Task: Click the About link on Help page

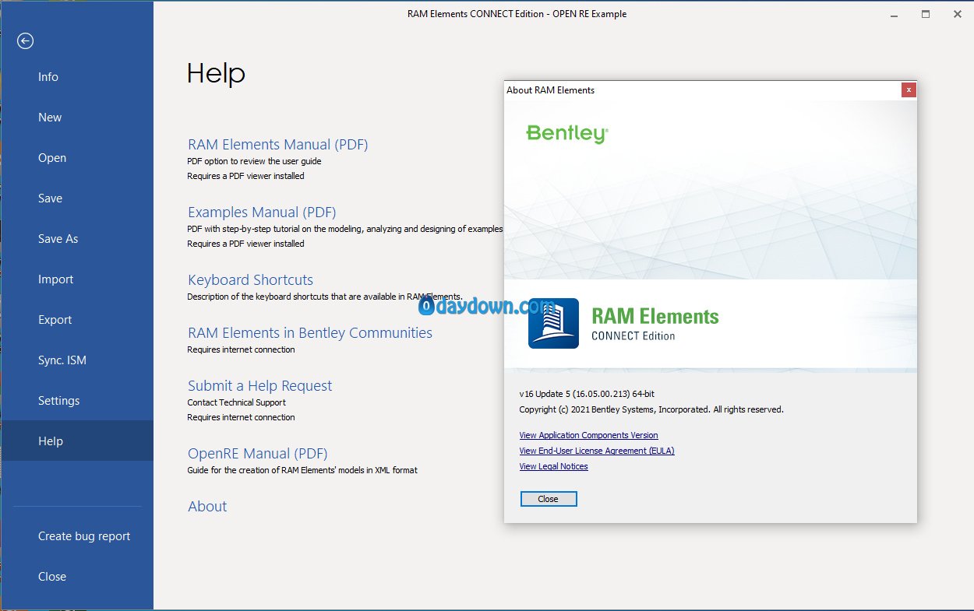Action: coord(207,507)
